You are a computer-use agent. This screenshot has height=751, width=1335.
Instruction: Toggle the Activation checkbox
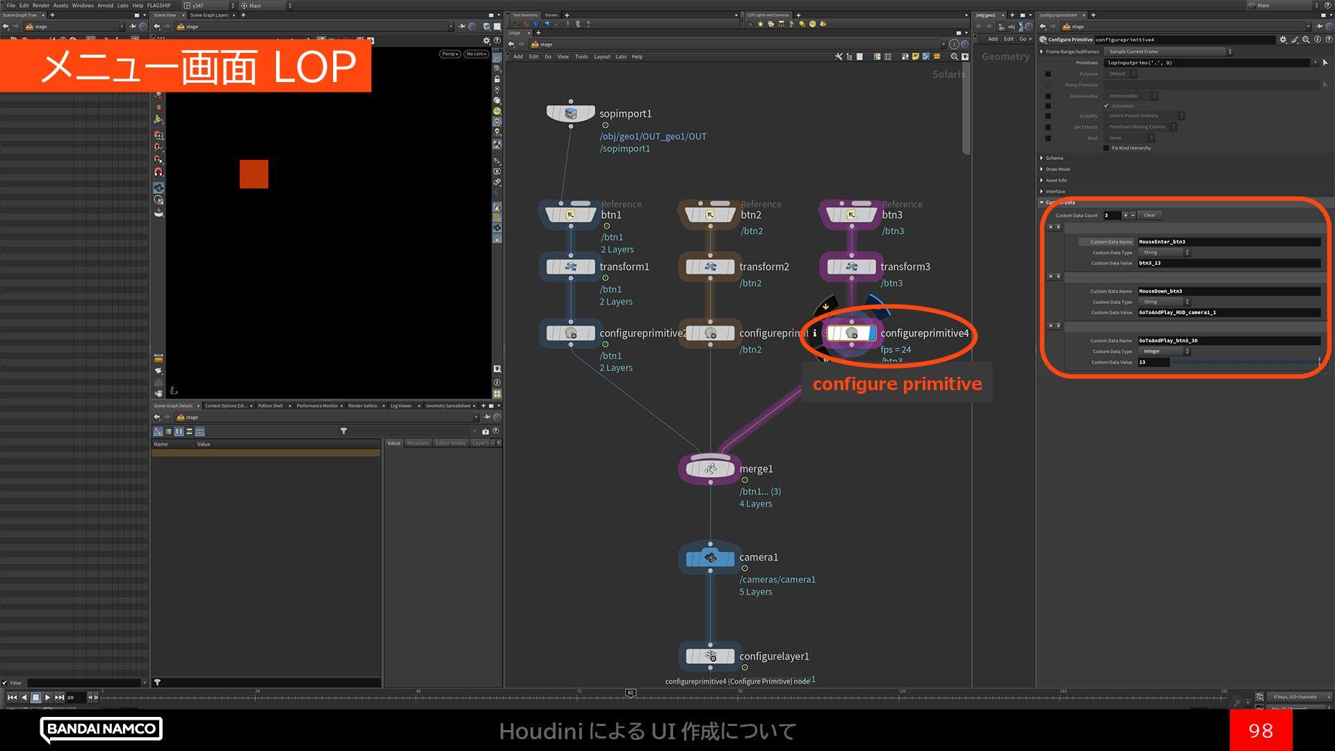(x=1106, y=106)
